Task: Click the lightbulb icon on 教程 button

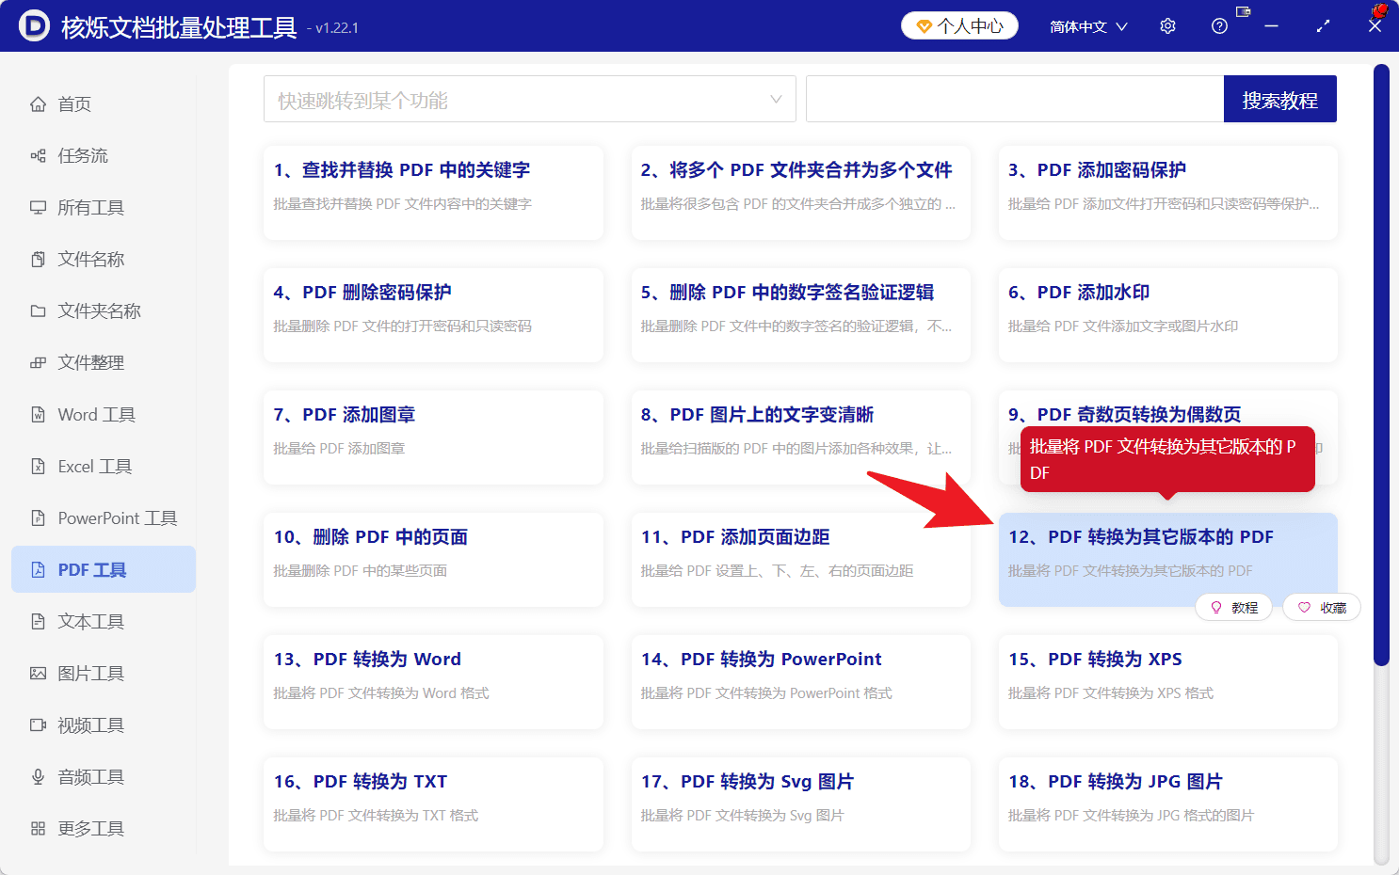Action: coord(1216,608)
